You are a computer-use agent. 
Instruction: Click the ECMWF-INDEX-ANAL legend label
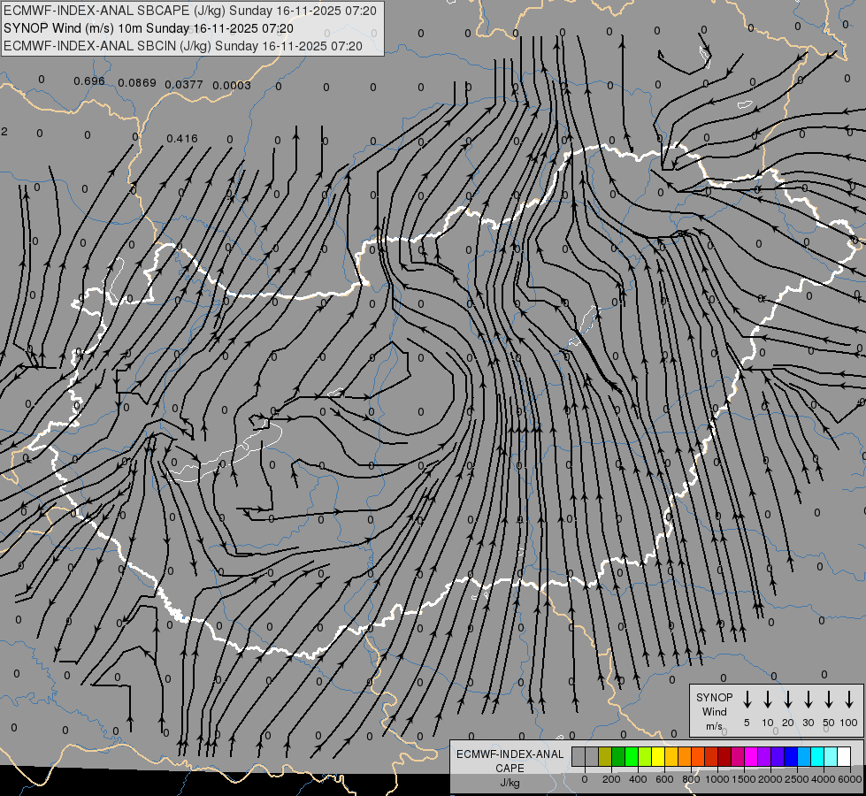click(x=510, y=754)
